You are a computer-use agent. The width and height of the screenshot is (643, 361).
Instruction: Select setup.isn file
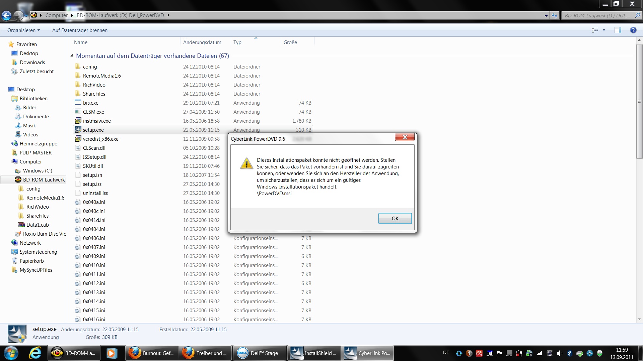92,175
